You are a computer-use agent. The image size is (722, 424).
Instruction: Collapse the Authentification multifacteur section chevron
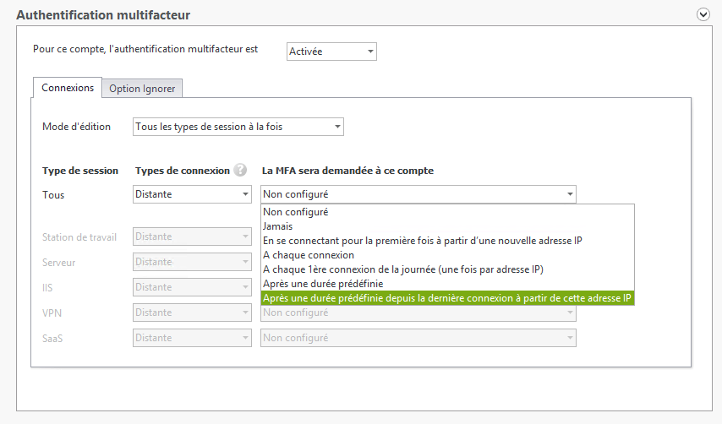[703, 14]
